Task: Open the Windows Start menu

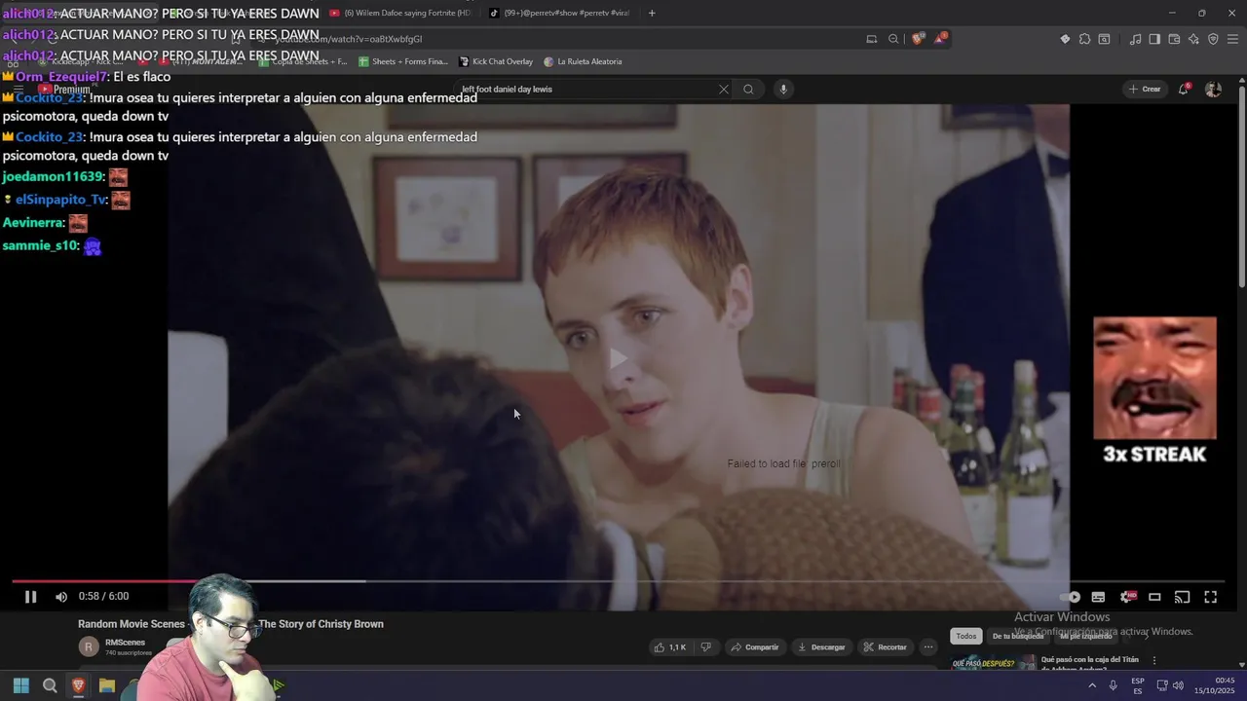Action: point(20,685)
